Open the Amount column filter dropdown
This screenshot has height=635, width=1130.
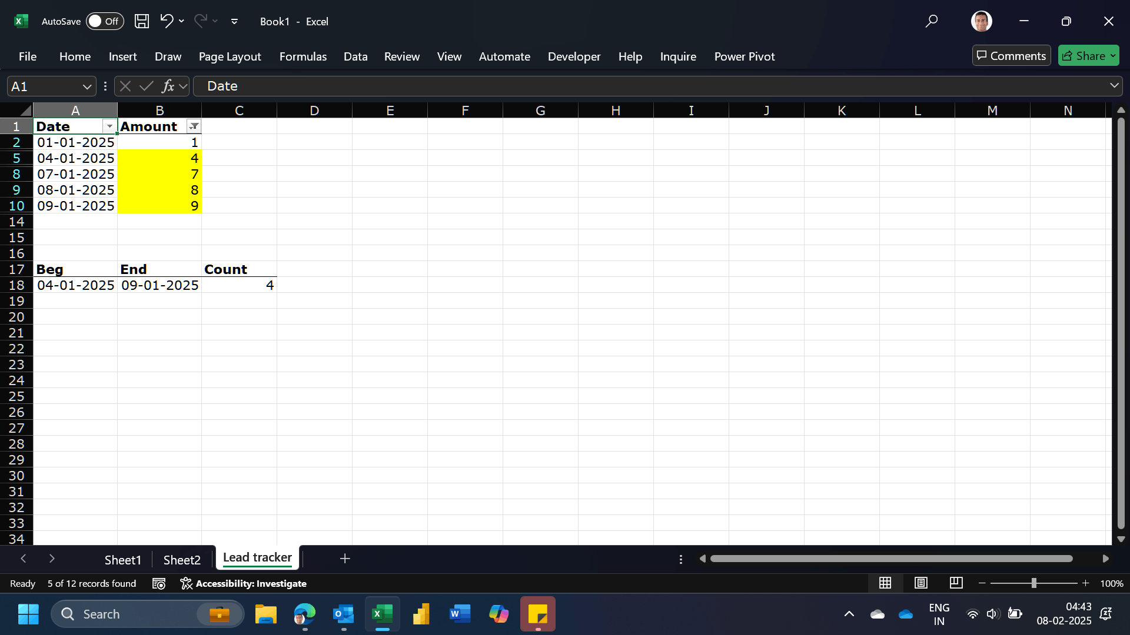tap(194, 126)
